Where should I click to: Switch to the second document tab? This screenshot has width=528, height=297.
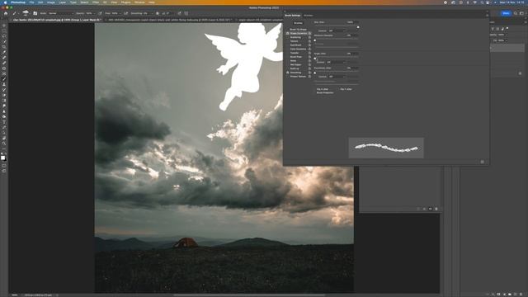[168, 20]
